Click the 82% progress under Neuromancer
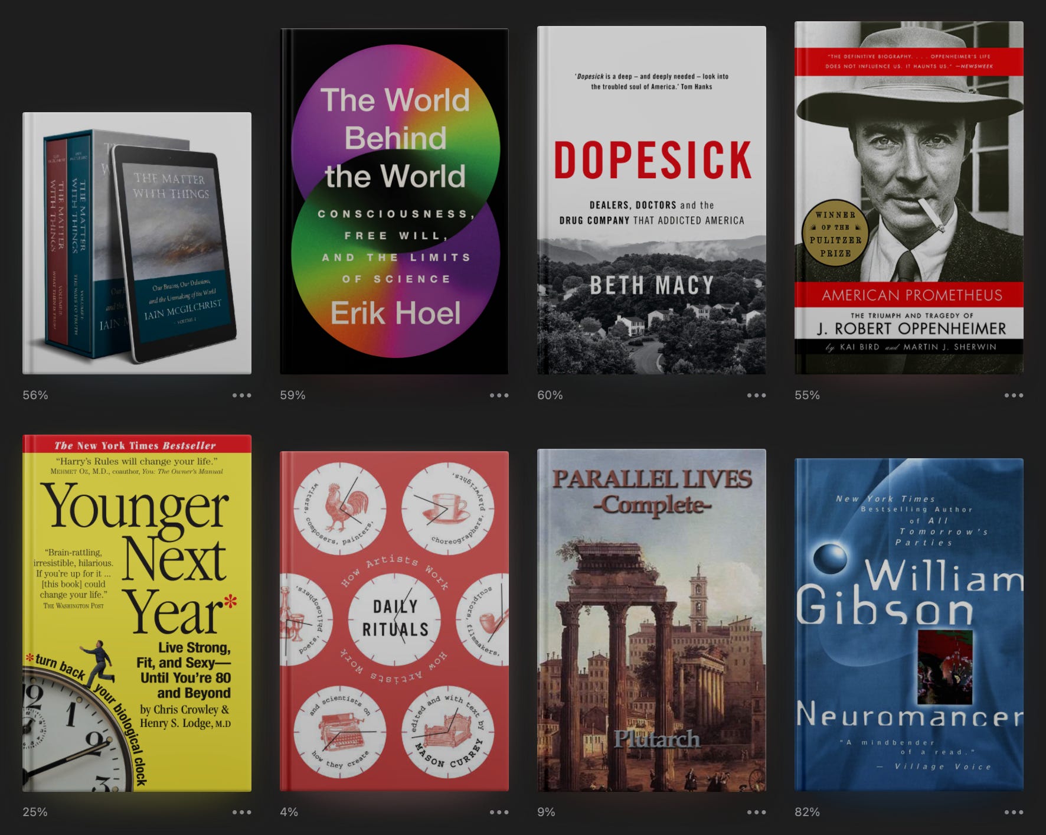The height and width of the screenshot is (835, 1046). pyautogui.click(x=808, y=812)
